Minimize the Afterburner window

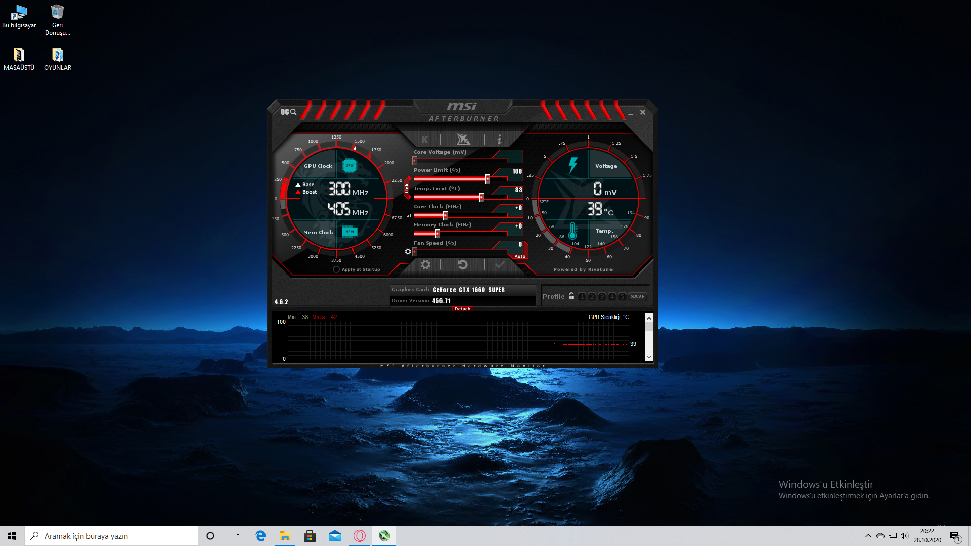coord(631,113)
